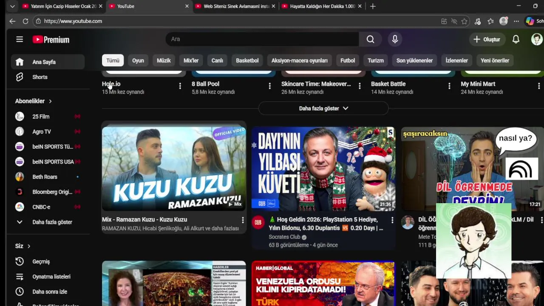Select the Mix'ler filter chip
Viewport: 544px width, 306px height.
(191, 60)
